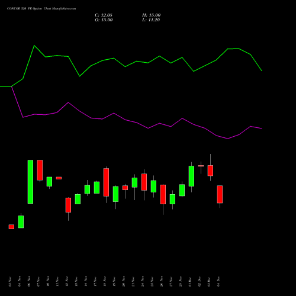Click the green candle for 27 Nov
296x296 pixels.
click(x=172, y=199)
